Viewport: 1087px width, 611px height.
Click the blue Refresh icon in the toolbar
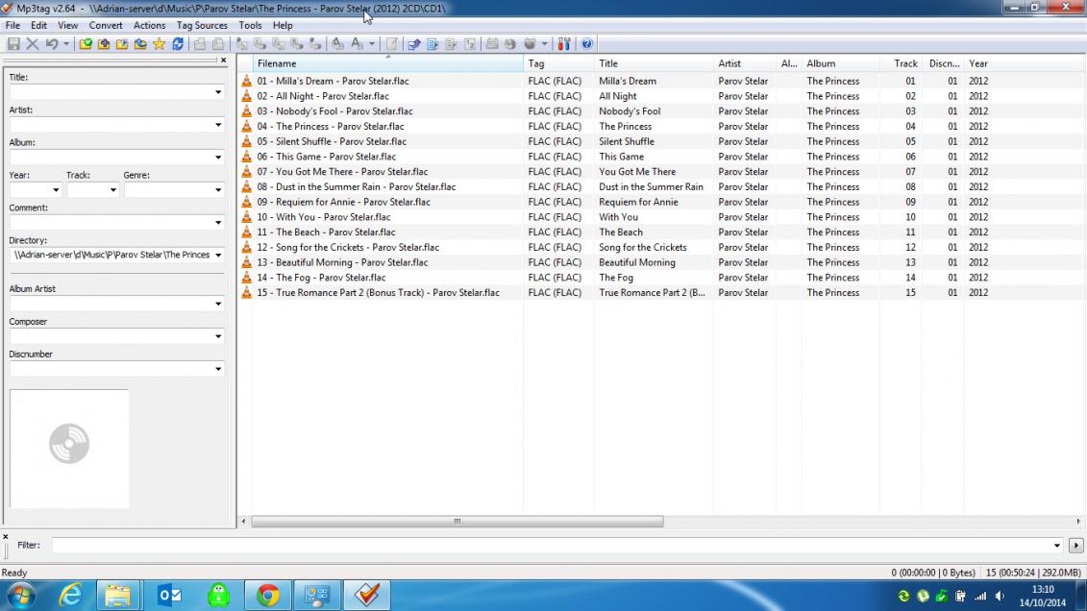pos(178,44)
